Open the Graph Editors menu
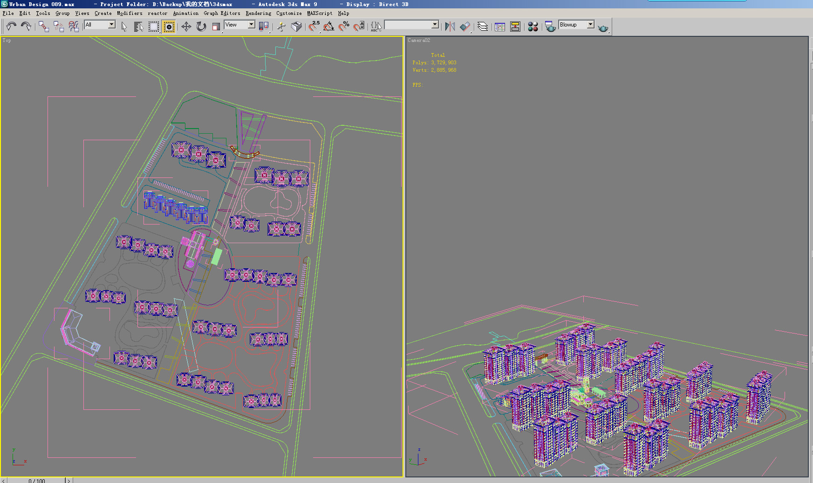813x483 pixels. point(222,13)
